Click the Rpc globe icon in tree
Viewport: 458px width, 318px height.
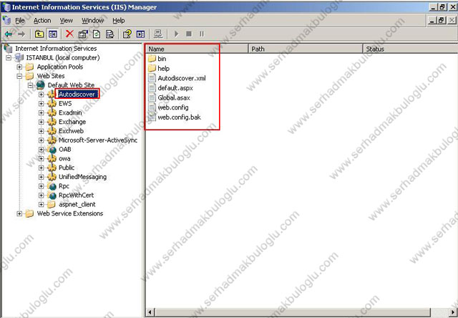52,186
